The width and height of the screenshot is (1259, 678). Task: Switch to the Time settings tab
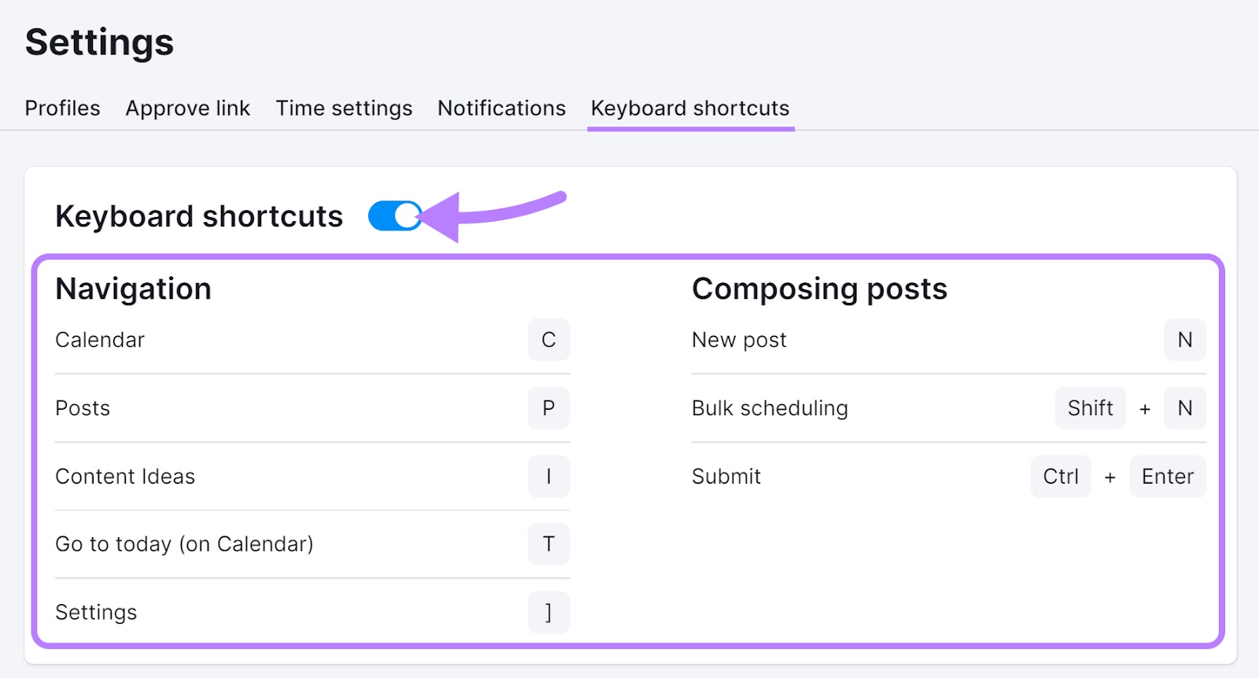pos(344,108)
